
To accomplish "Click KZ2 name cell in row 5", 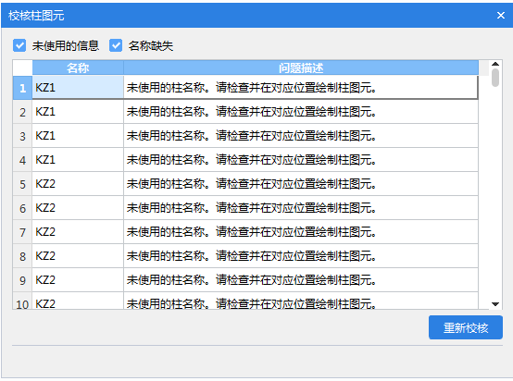I will pyautogui.click(x=78, y=184).
